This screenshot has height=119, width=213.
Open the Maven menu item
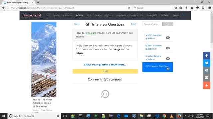pyautogui.click(x=79, y=16)
